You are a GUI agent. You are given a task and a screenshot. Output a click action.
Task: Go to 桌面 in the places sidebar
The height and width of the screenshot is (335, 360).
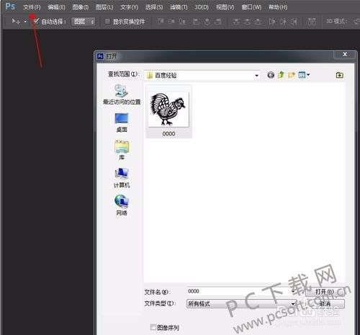point(122,122)
